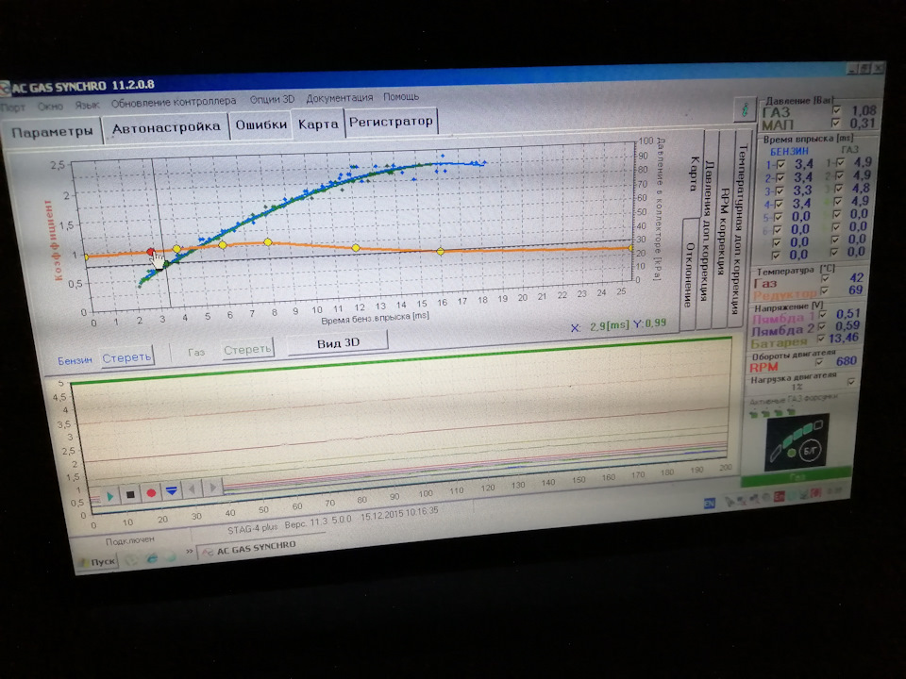Select the yellow curve point near 12 ms
This screenshot has width=906, height=679.
(356, 248)
